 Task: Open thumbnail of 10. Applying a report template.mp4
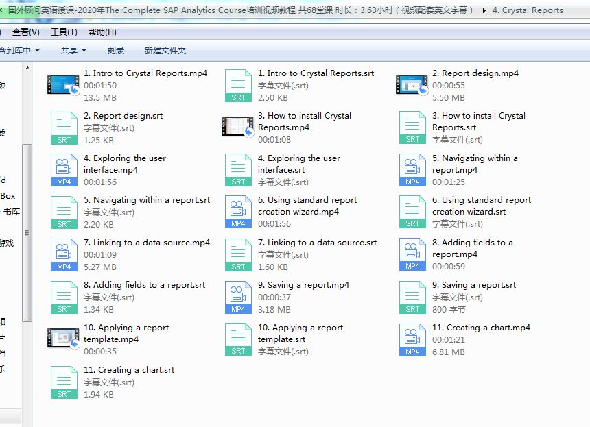tap(63, 339)
